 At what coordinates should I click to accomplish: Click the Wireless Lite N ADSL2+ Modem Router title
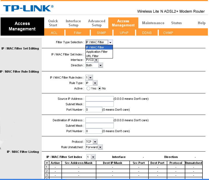pos(171,11)
